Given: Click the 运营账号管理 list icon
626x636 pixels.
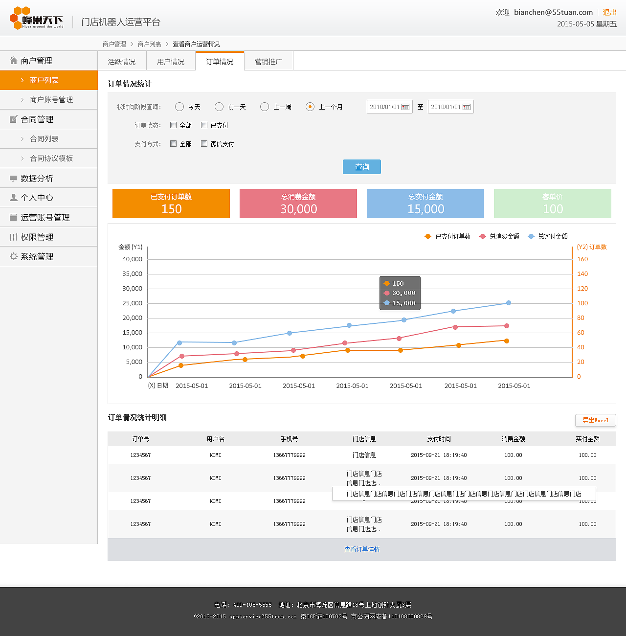Looking at the screenshot, I should [x=13, y=217].
